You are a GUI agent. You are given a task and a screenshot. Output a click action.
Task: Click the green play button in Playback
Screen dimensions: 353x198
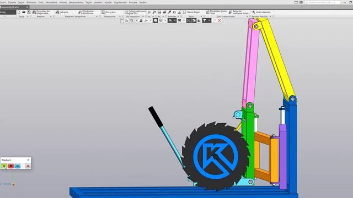point(4,166)
